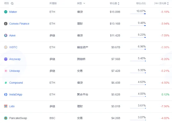
Task: Open the Convex Finance project link
Action: click(19, 24)
